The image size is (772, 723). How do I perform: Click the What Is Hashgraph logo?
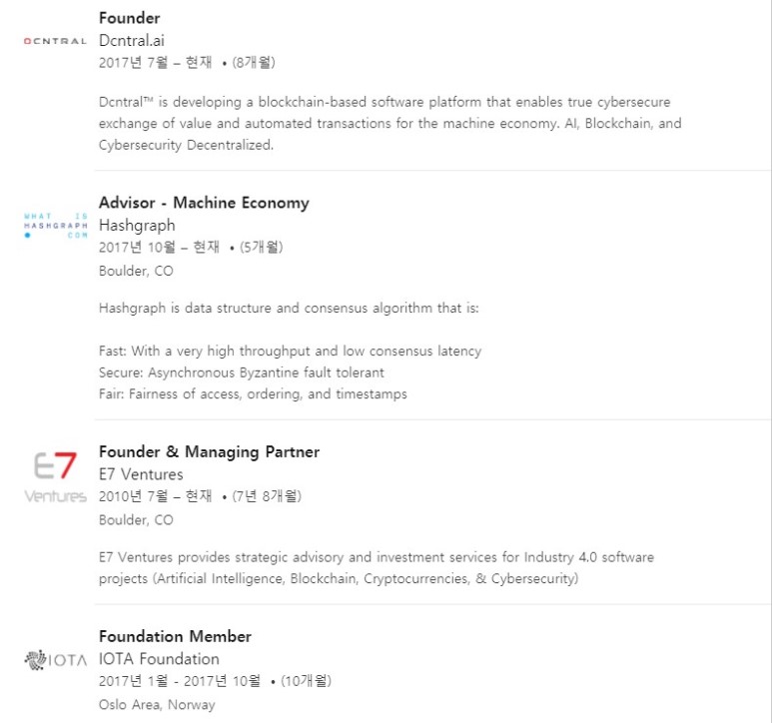pyautogui.click(x=55, y=226)
